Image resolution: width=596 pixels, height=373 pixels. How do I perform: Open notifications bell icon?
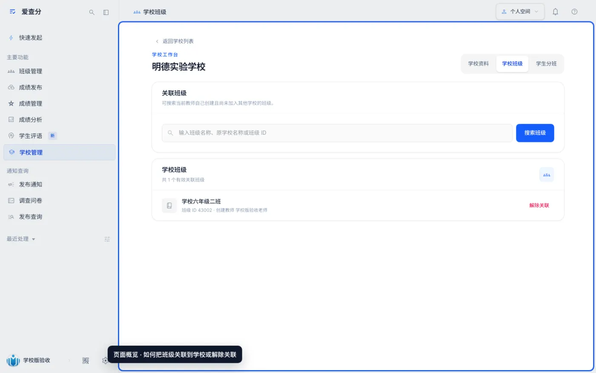click(555, 12)
